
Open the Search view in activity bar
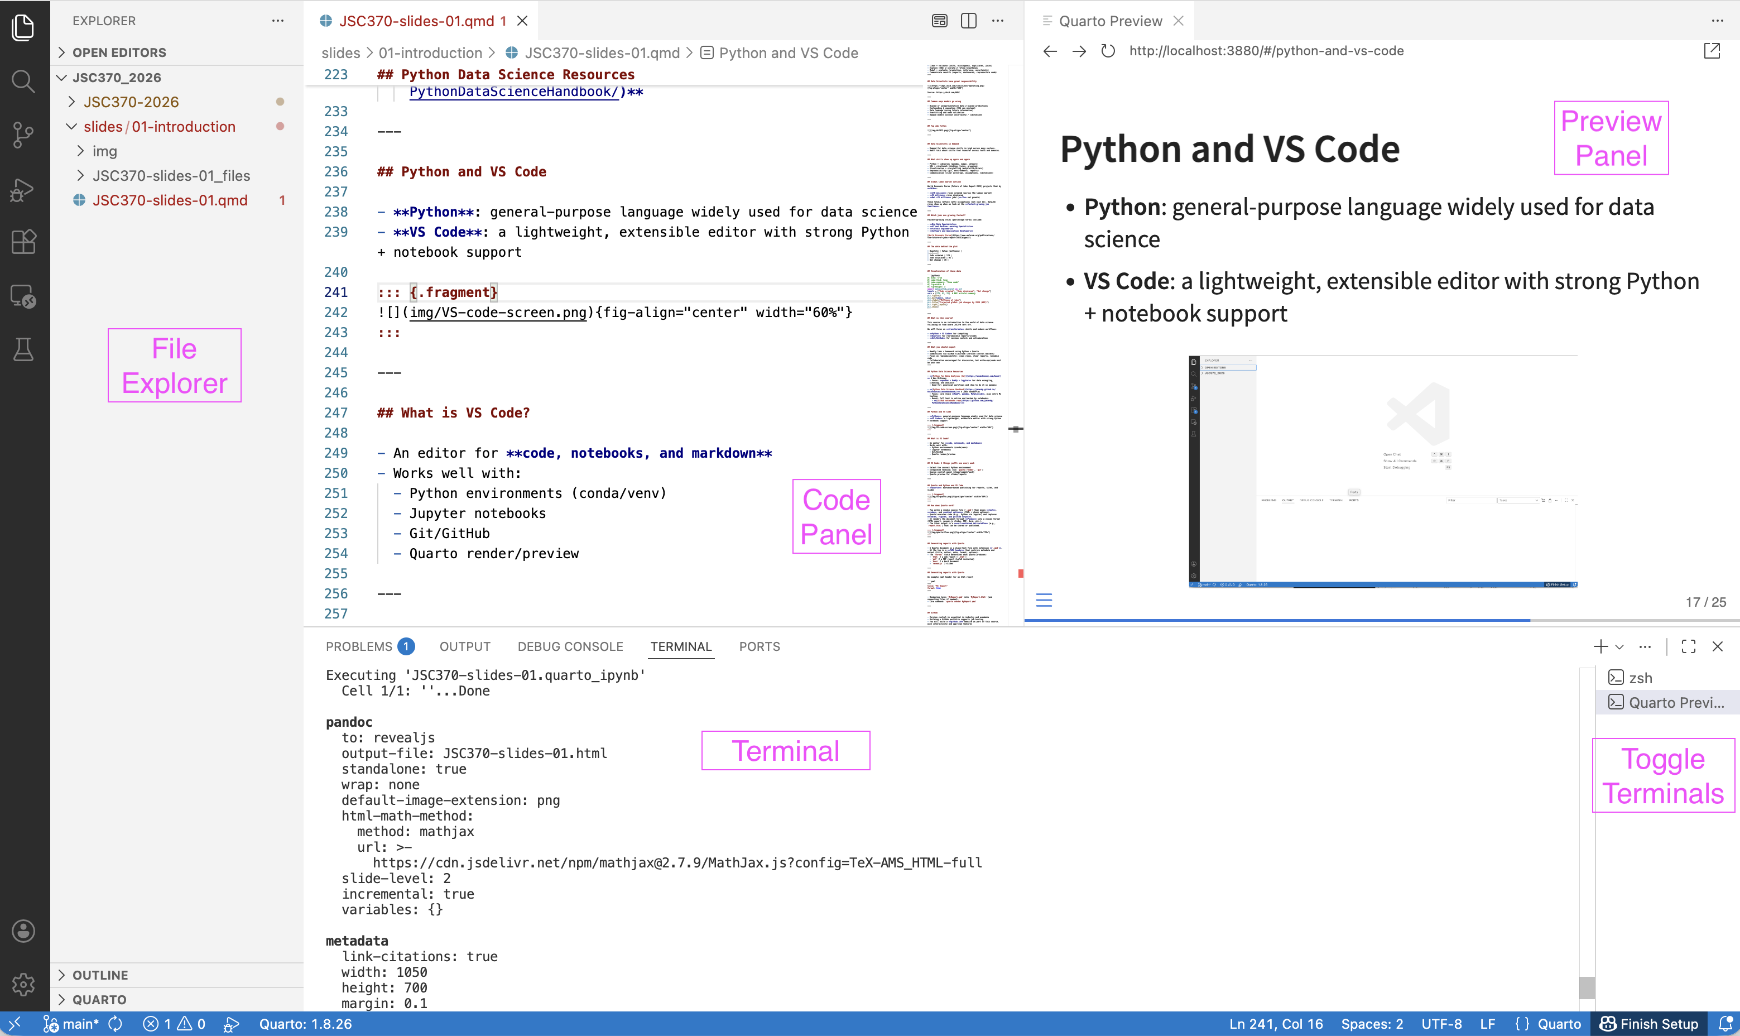click(x=23, y=81)
